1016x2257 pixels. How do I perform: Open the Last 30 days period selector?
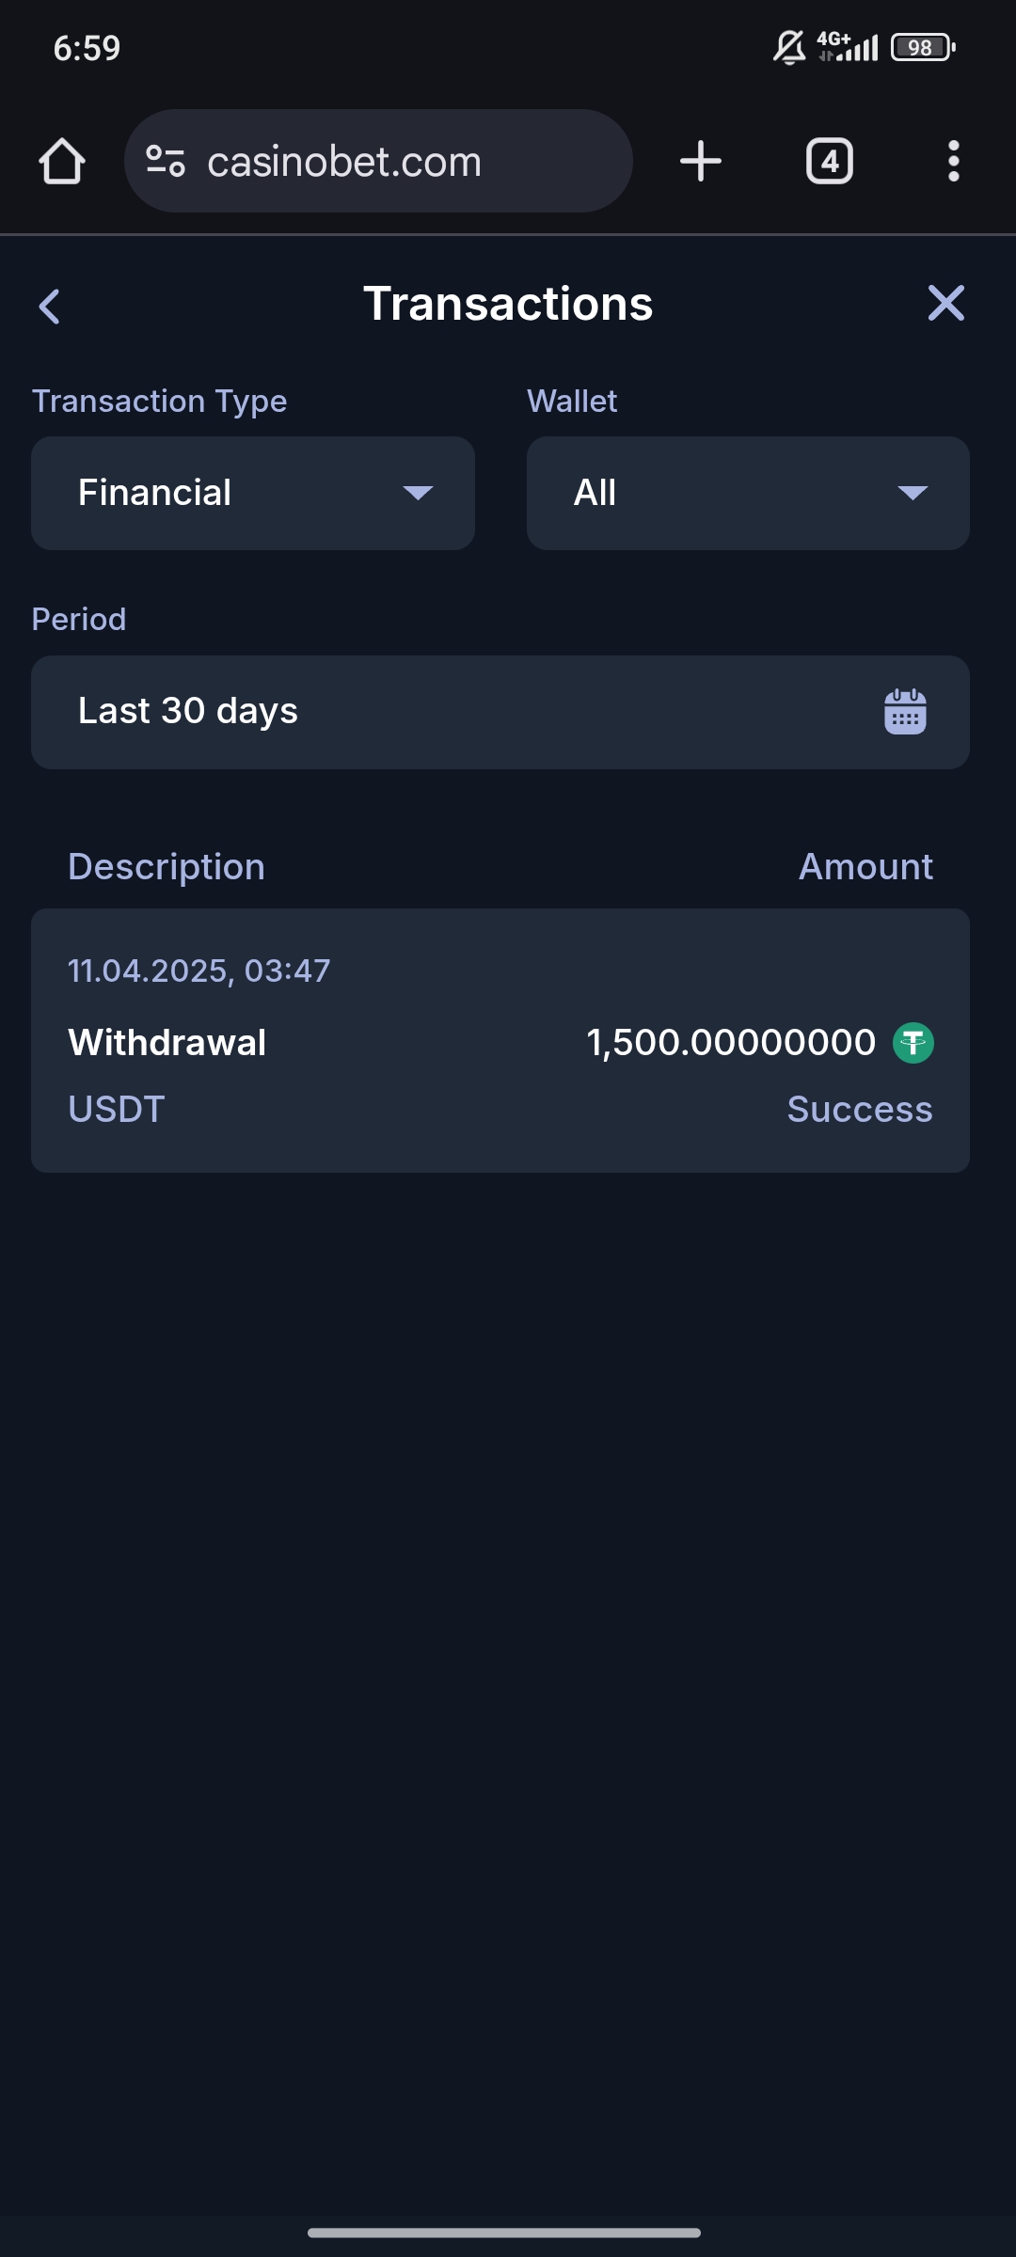(452, 712)
